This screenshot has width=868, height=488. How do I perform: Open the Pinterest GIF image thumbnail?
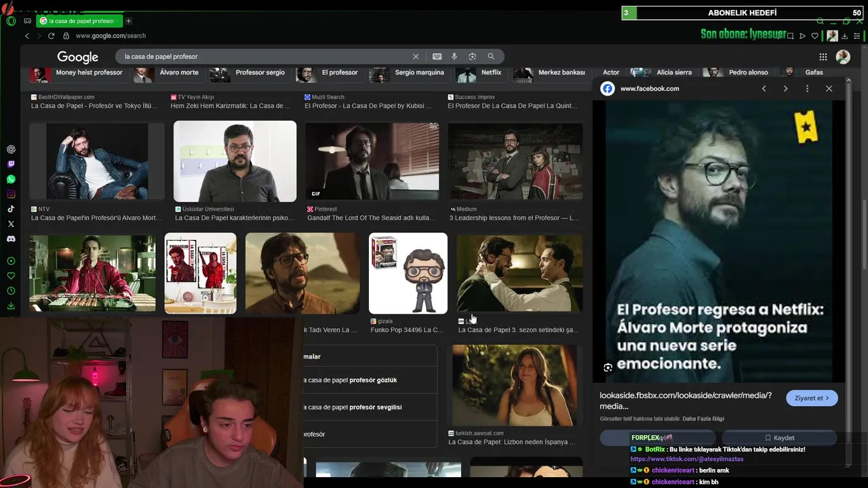(x=372, y=161)
